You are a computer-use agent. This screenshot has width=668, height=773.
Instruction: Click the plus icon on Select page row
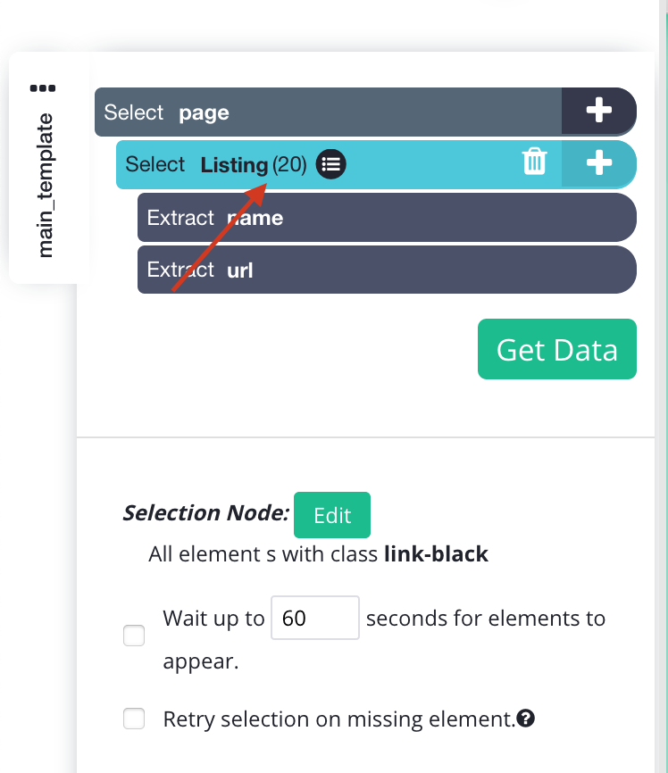pyautogui.click(x=598, y=112)
